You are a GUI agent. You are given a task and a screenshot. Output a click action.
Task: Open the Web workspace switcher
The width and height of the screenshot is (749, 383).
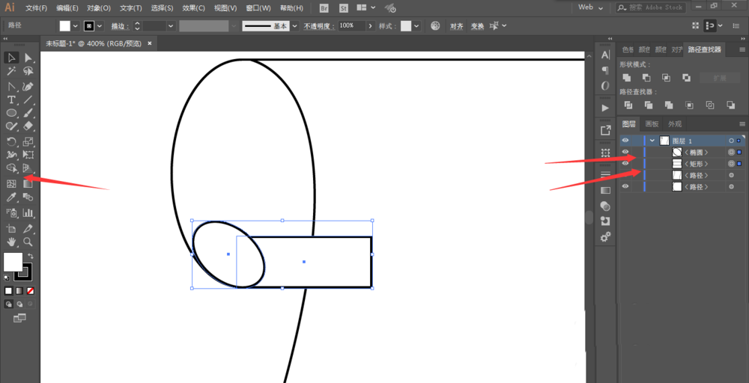(590, 7)
